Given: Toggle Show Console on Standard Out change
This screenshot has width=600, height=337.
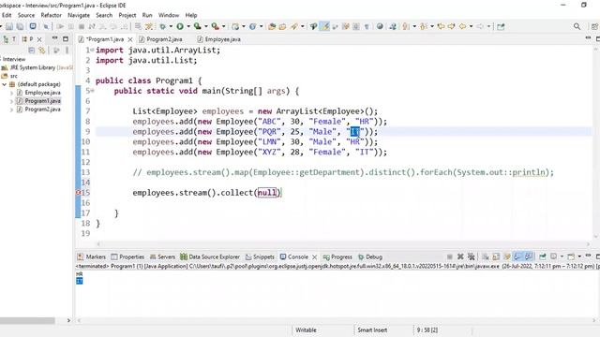Looking at the screenshot, I should (x=517, y=256).
